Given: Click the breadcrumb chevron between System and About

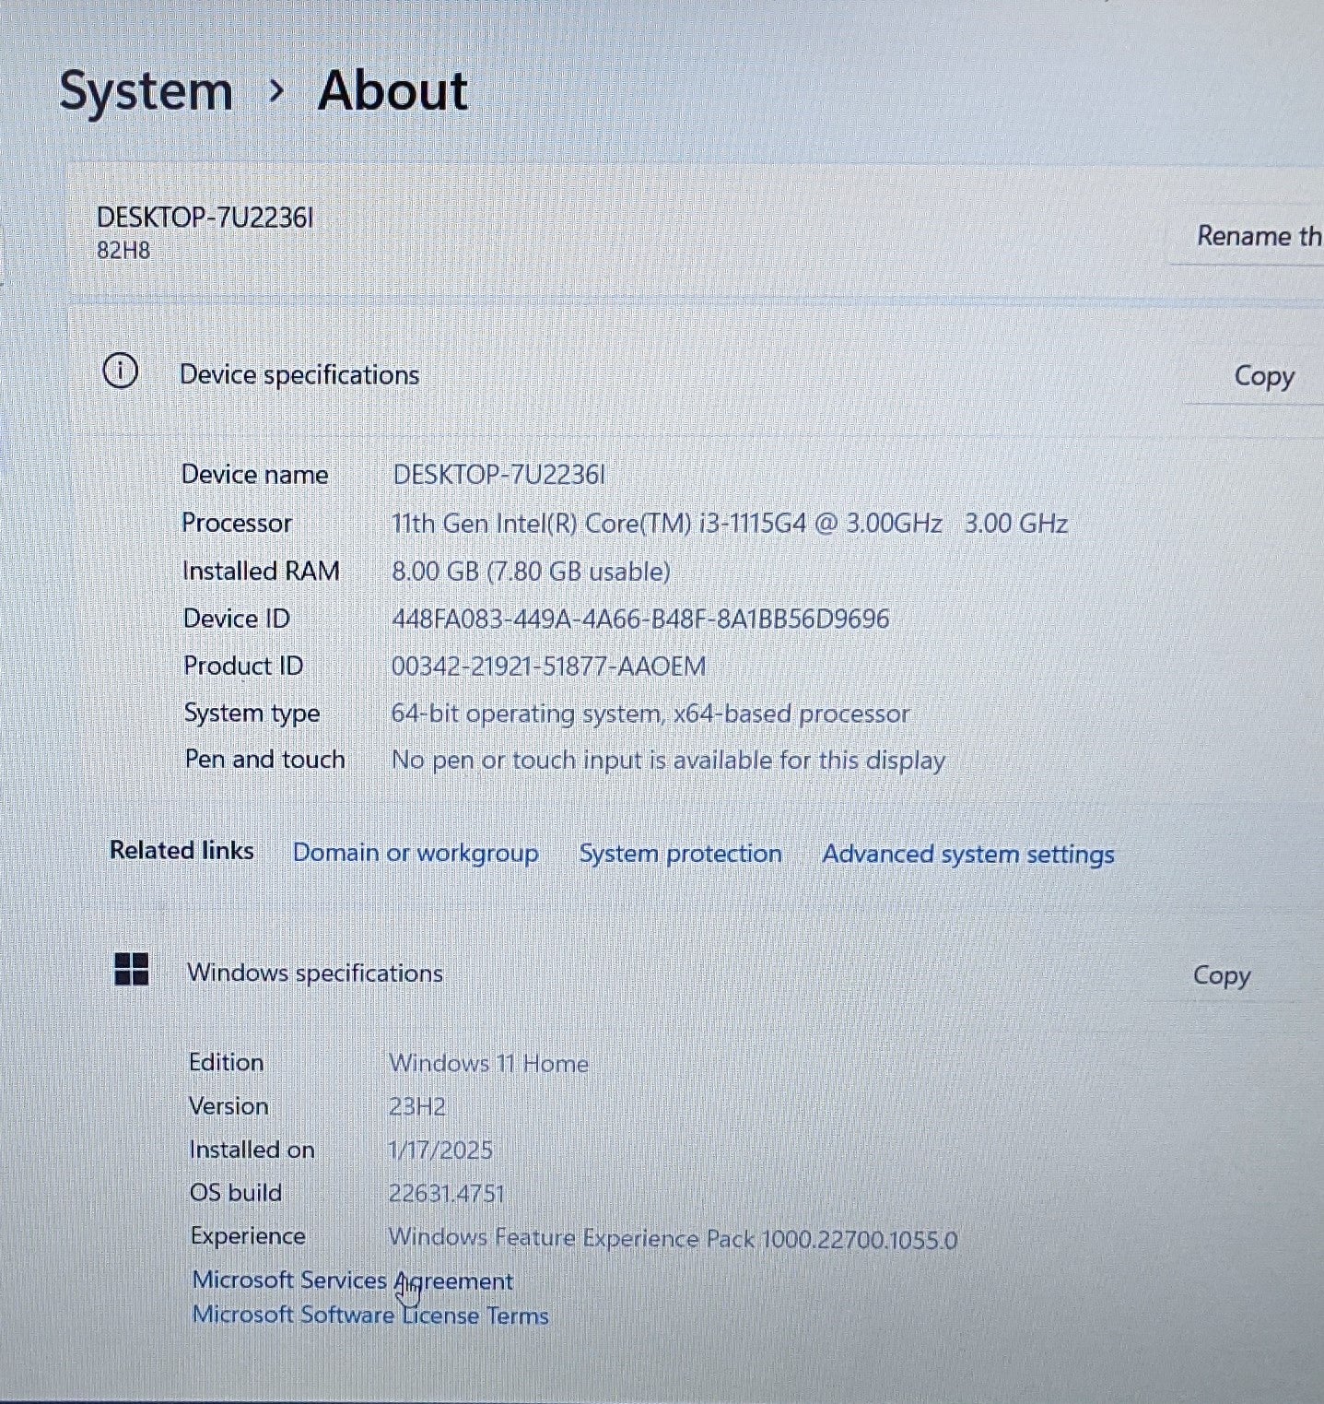Looking at the screenshot, I should tap(275, 91).
